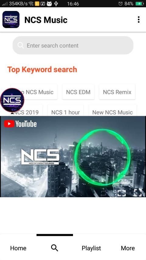Tap the Top NCS Music keyword chip

point(39,92)
